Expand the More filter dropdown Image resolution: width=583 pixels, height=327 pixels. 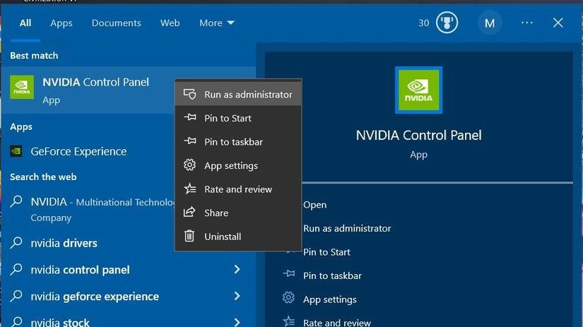pos(216,23)
